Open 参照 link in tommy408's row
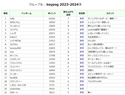The height and width of the screenshot is (95, 125). click(x=82, y=48)
